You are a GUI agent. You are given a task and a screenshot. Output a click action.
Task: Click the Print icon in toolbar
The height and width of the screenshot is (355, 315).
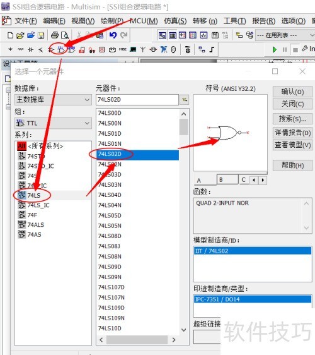click(x=55, y=35)
